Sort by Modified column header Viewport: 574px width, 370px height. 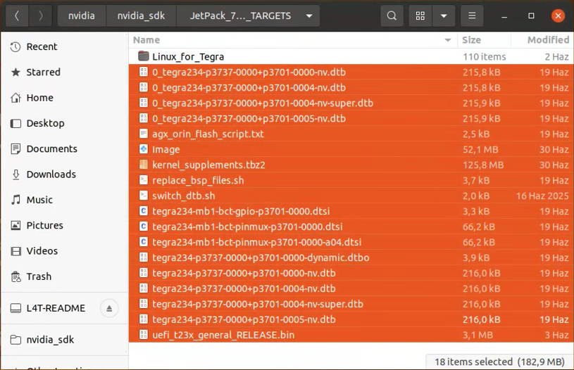(x=548, y=40)
